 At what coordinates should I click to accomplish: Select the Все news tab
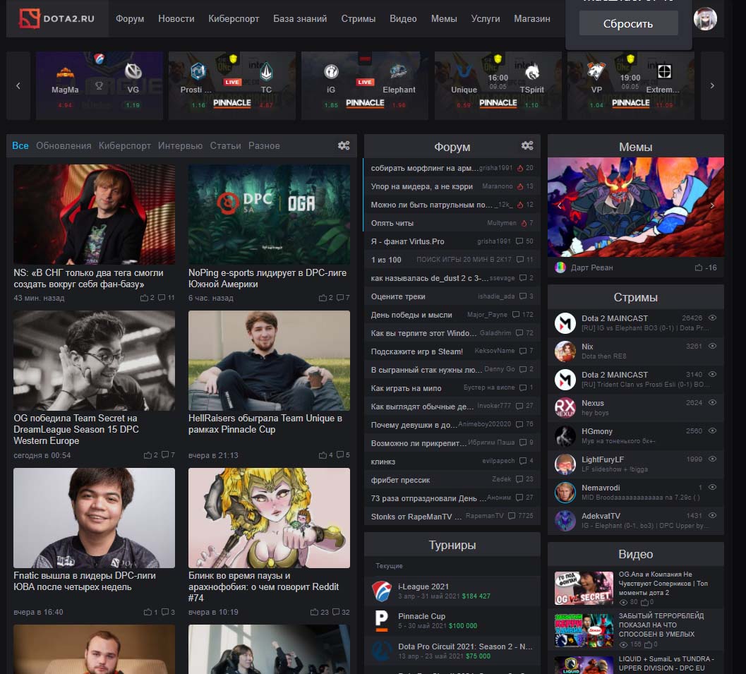20,145
